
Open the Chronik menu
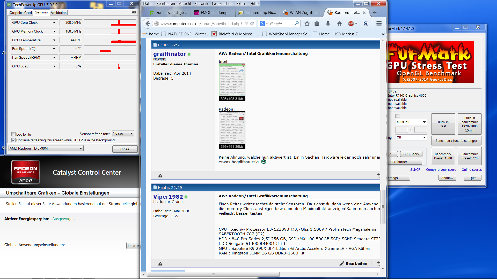tap(201, 4)
